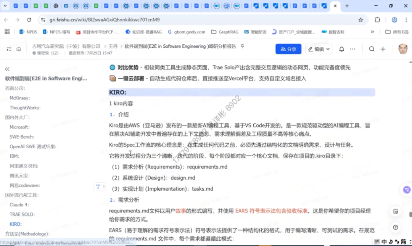Select the highlighted KIRO outline entry
The height and width of the screenshot is (246, 412).
point(16,224)
